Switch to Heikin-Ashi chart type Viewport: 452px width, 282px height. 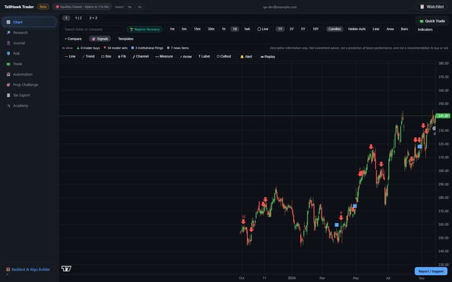[357, 29]
